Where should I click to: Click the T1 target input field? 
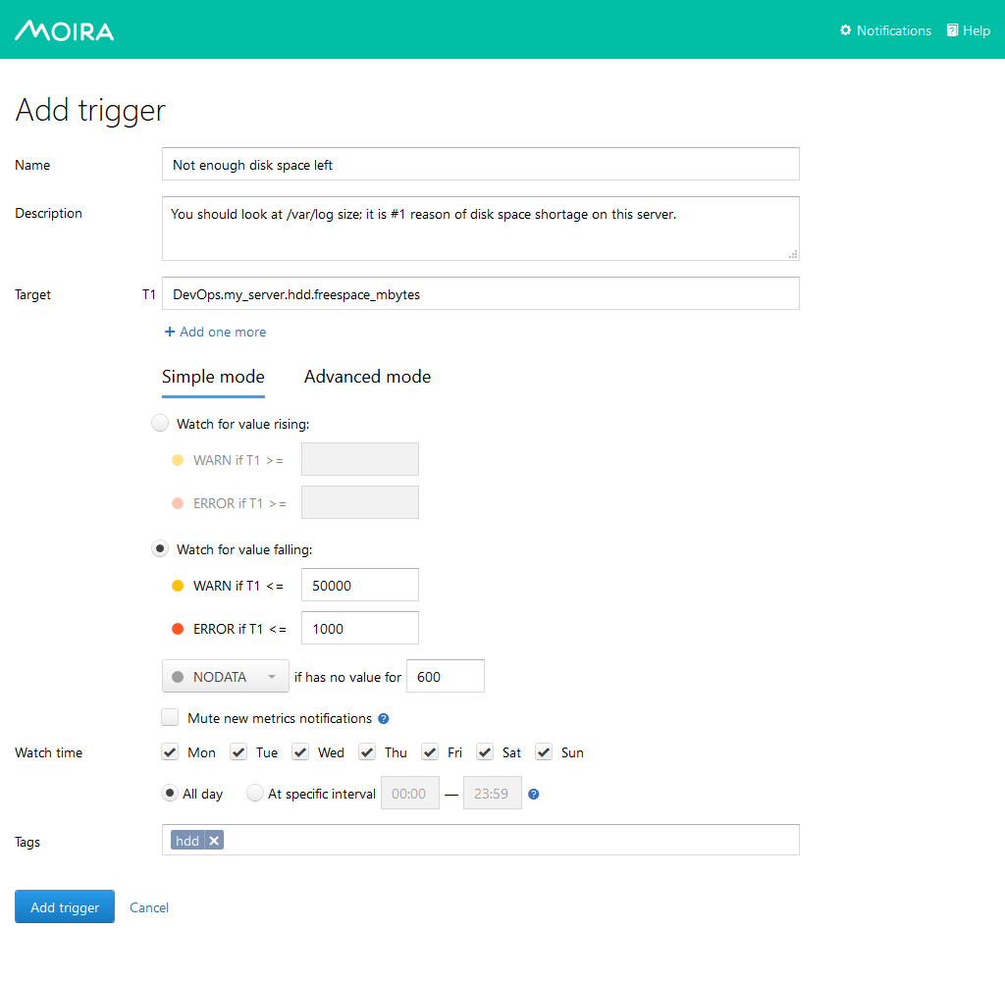480,294
